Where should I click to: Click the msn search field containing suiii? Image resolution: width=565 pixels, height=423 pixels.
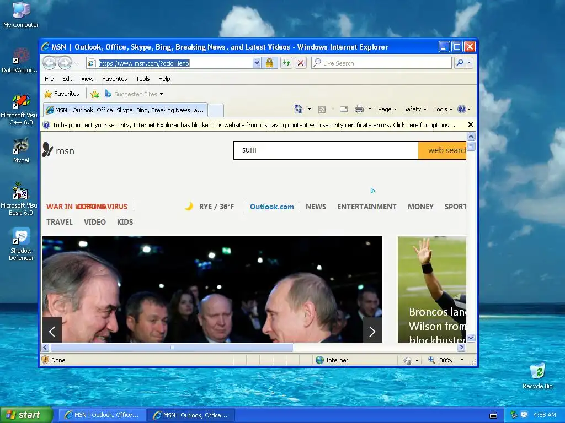[x=326, y=150]
